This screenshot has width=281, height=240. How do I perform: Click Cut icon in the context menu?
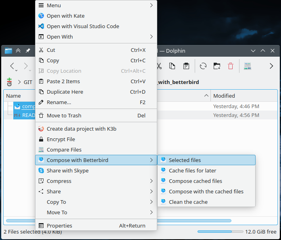point(41,50)
